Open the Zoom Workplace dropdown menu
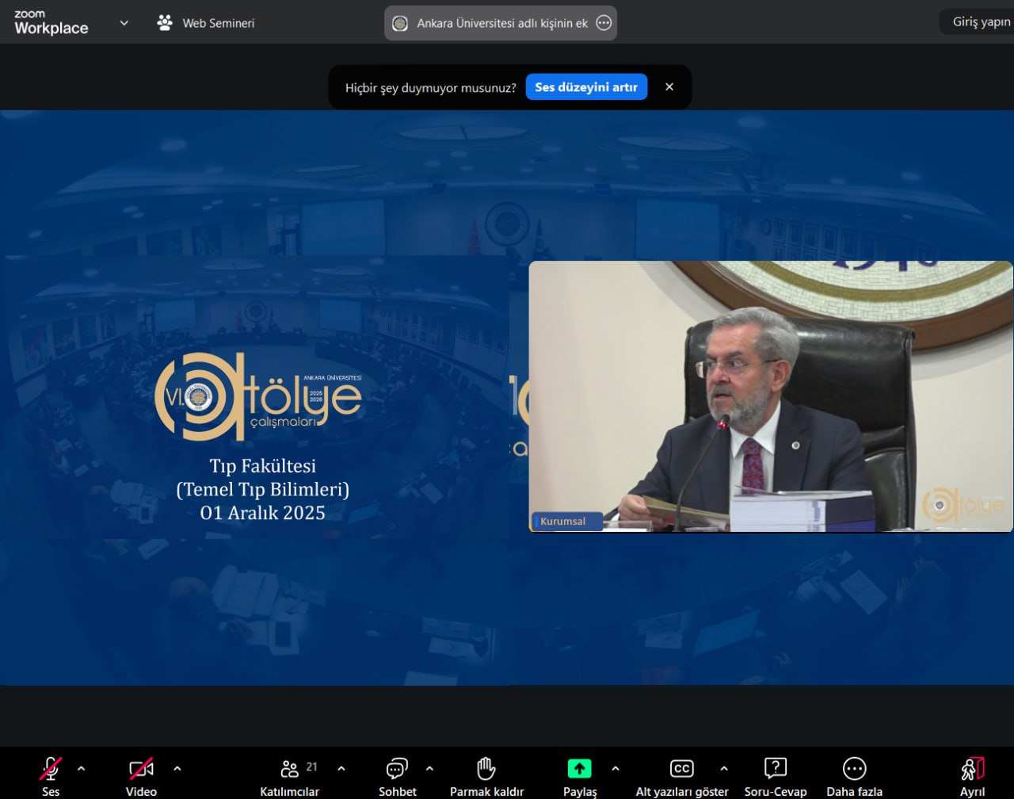The height and width of the screenshot is (799, 1014). (x=124, y=23)
